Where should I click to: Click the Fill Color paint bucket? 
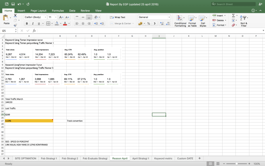click(57, 23)
